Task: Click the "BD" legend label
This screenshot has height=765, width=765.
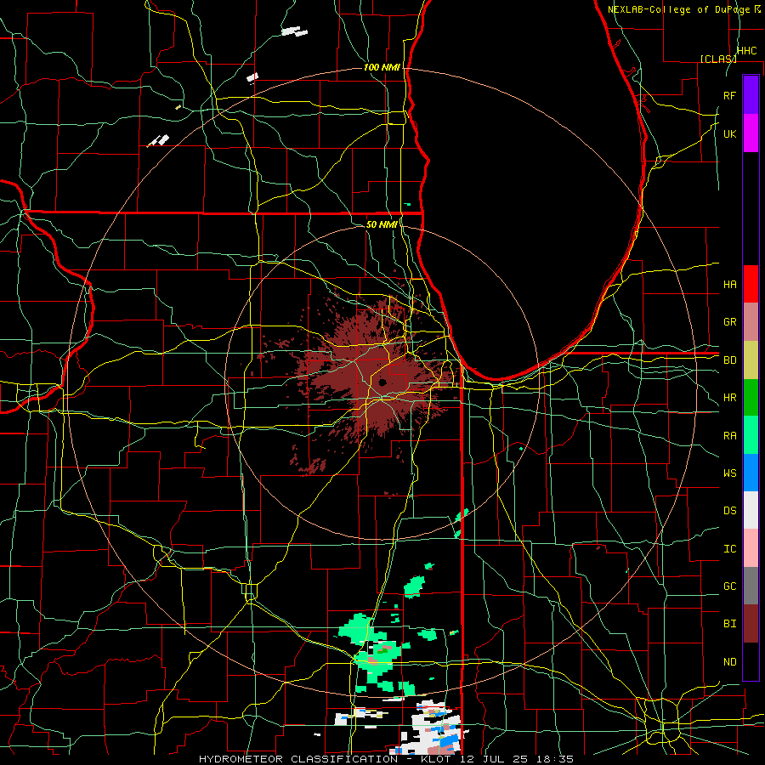Action: click(730, 360)
